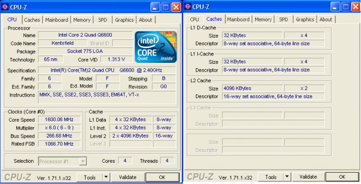Click the L1 D-Cache size 32 KBytes
Viewport: 361px width, 184px height.
pos(253,35)
